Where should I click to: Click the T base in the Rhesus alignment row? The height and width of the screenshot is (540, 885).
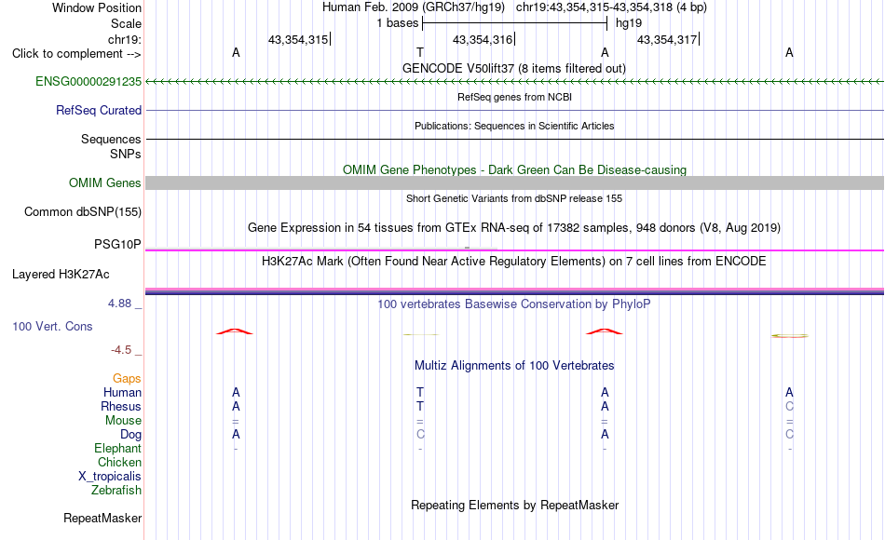420,406
